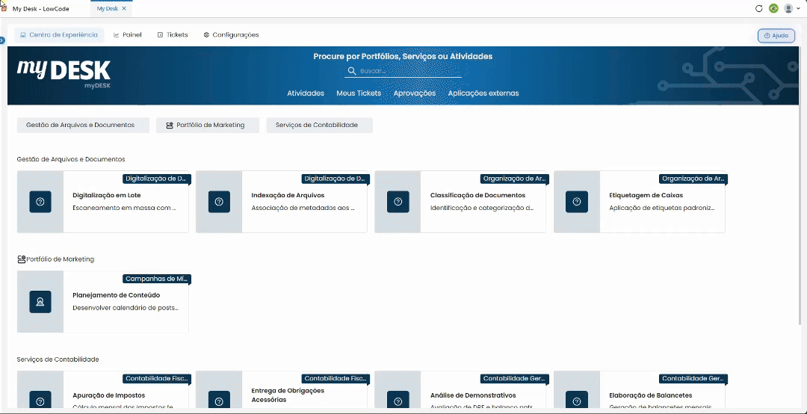Image resolution: width=807 pixels, height=414 pixels.
Task: Switch to the Painel tab
Action: tap(128, 35)
